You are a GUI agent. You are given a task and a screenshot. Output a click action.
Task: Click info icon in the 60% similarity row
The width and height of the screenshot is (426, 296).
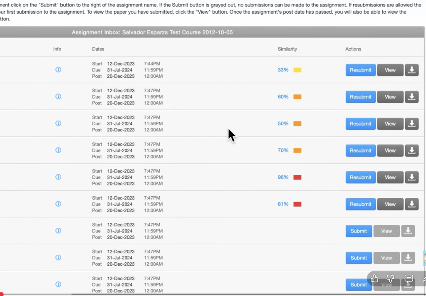(58, 96)
